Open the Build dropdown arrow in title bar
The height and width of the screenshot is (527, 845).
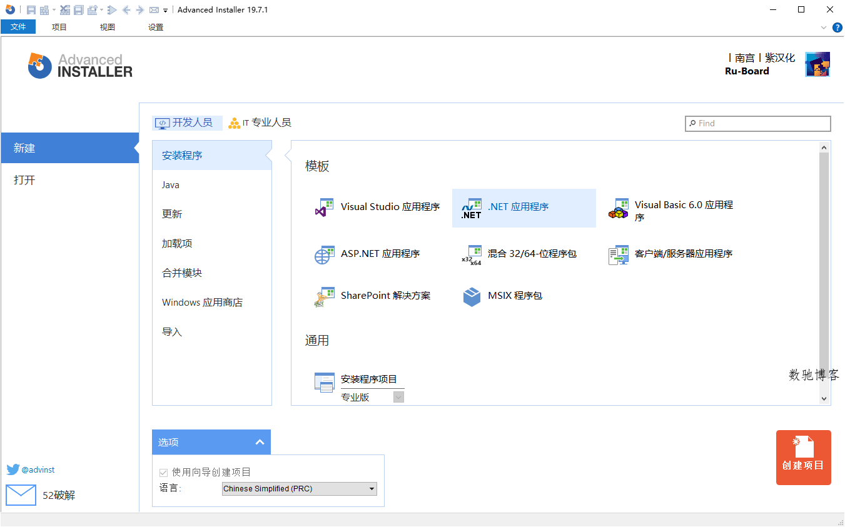54,10
